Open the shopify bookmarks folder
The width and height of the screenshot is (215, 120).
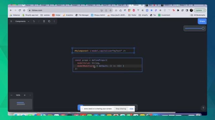point(143,15)
